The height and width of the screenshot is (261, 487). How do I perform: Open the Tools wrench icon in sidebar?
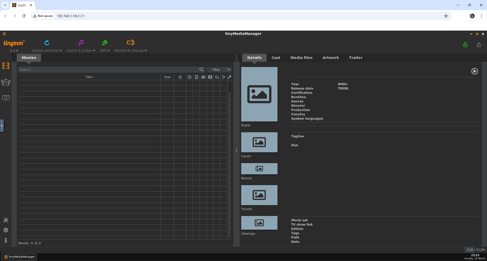[6, 220]
